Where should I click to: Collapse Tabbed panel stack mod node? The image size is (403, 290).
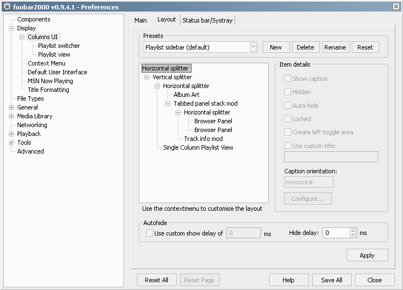coord(168,103)
